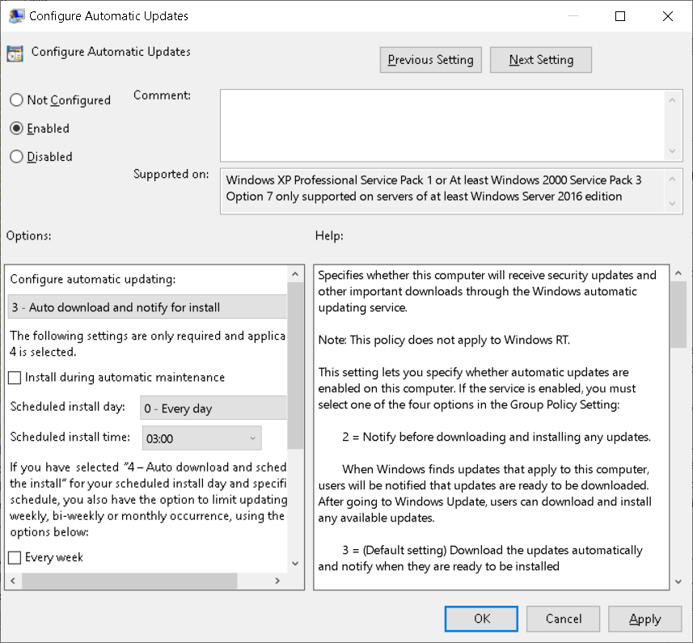
Task: Click the Options panel down scroll arrow
Action: (295, 564)
